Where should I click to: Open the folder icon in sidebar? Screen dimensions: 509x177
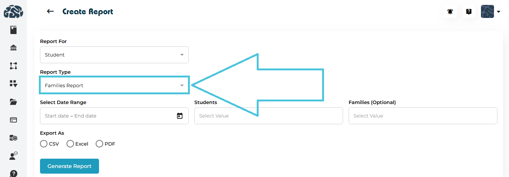point(13,102)
